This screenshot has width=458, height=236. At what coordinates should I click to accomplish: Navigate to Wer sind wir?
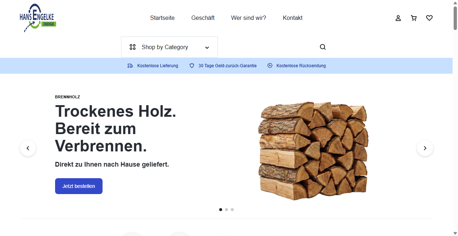(x=249, y=18)
